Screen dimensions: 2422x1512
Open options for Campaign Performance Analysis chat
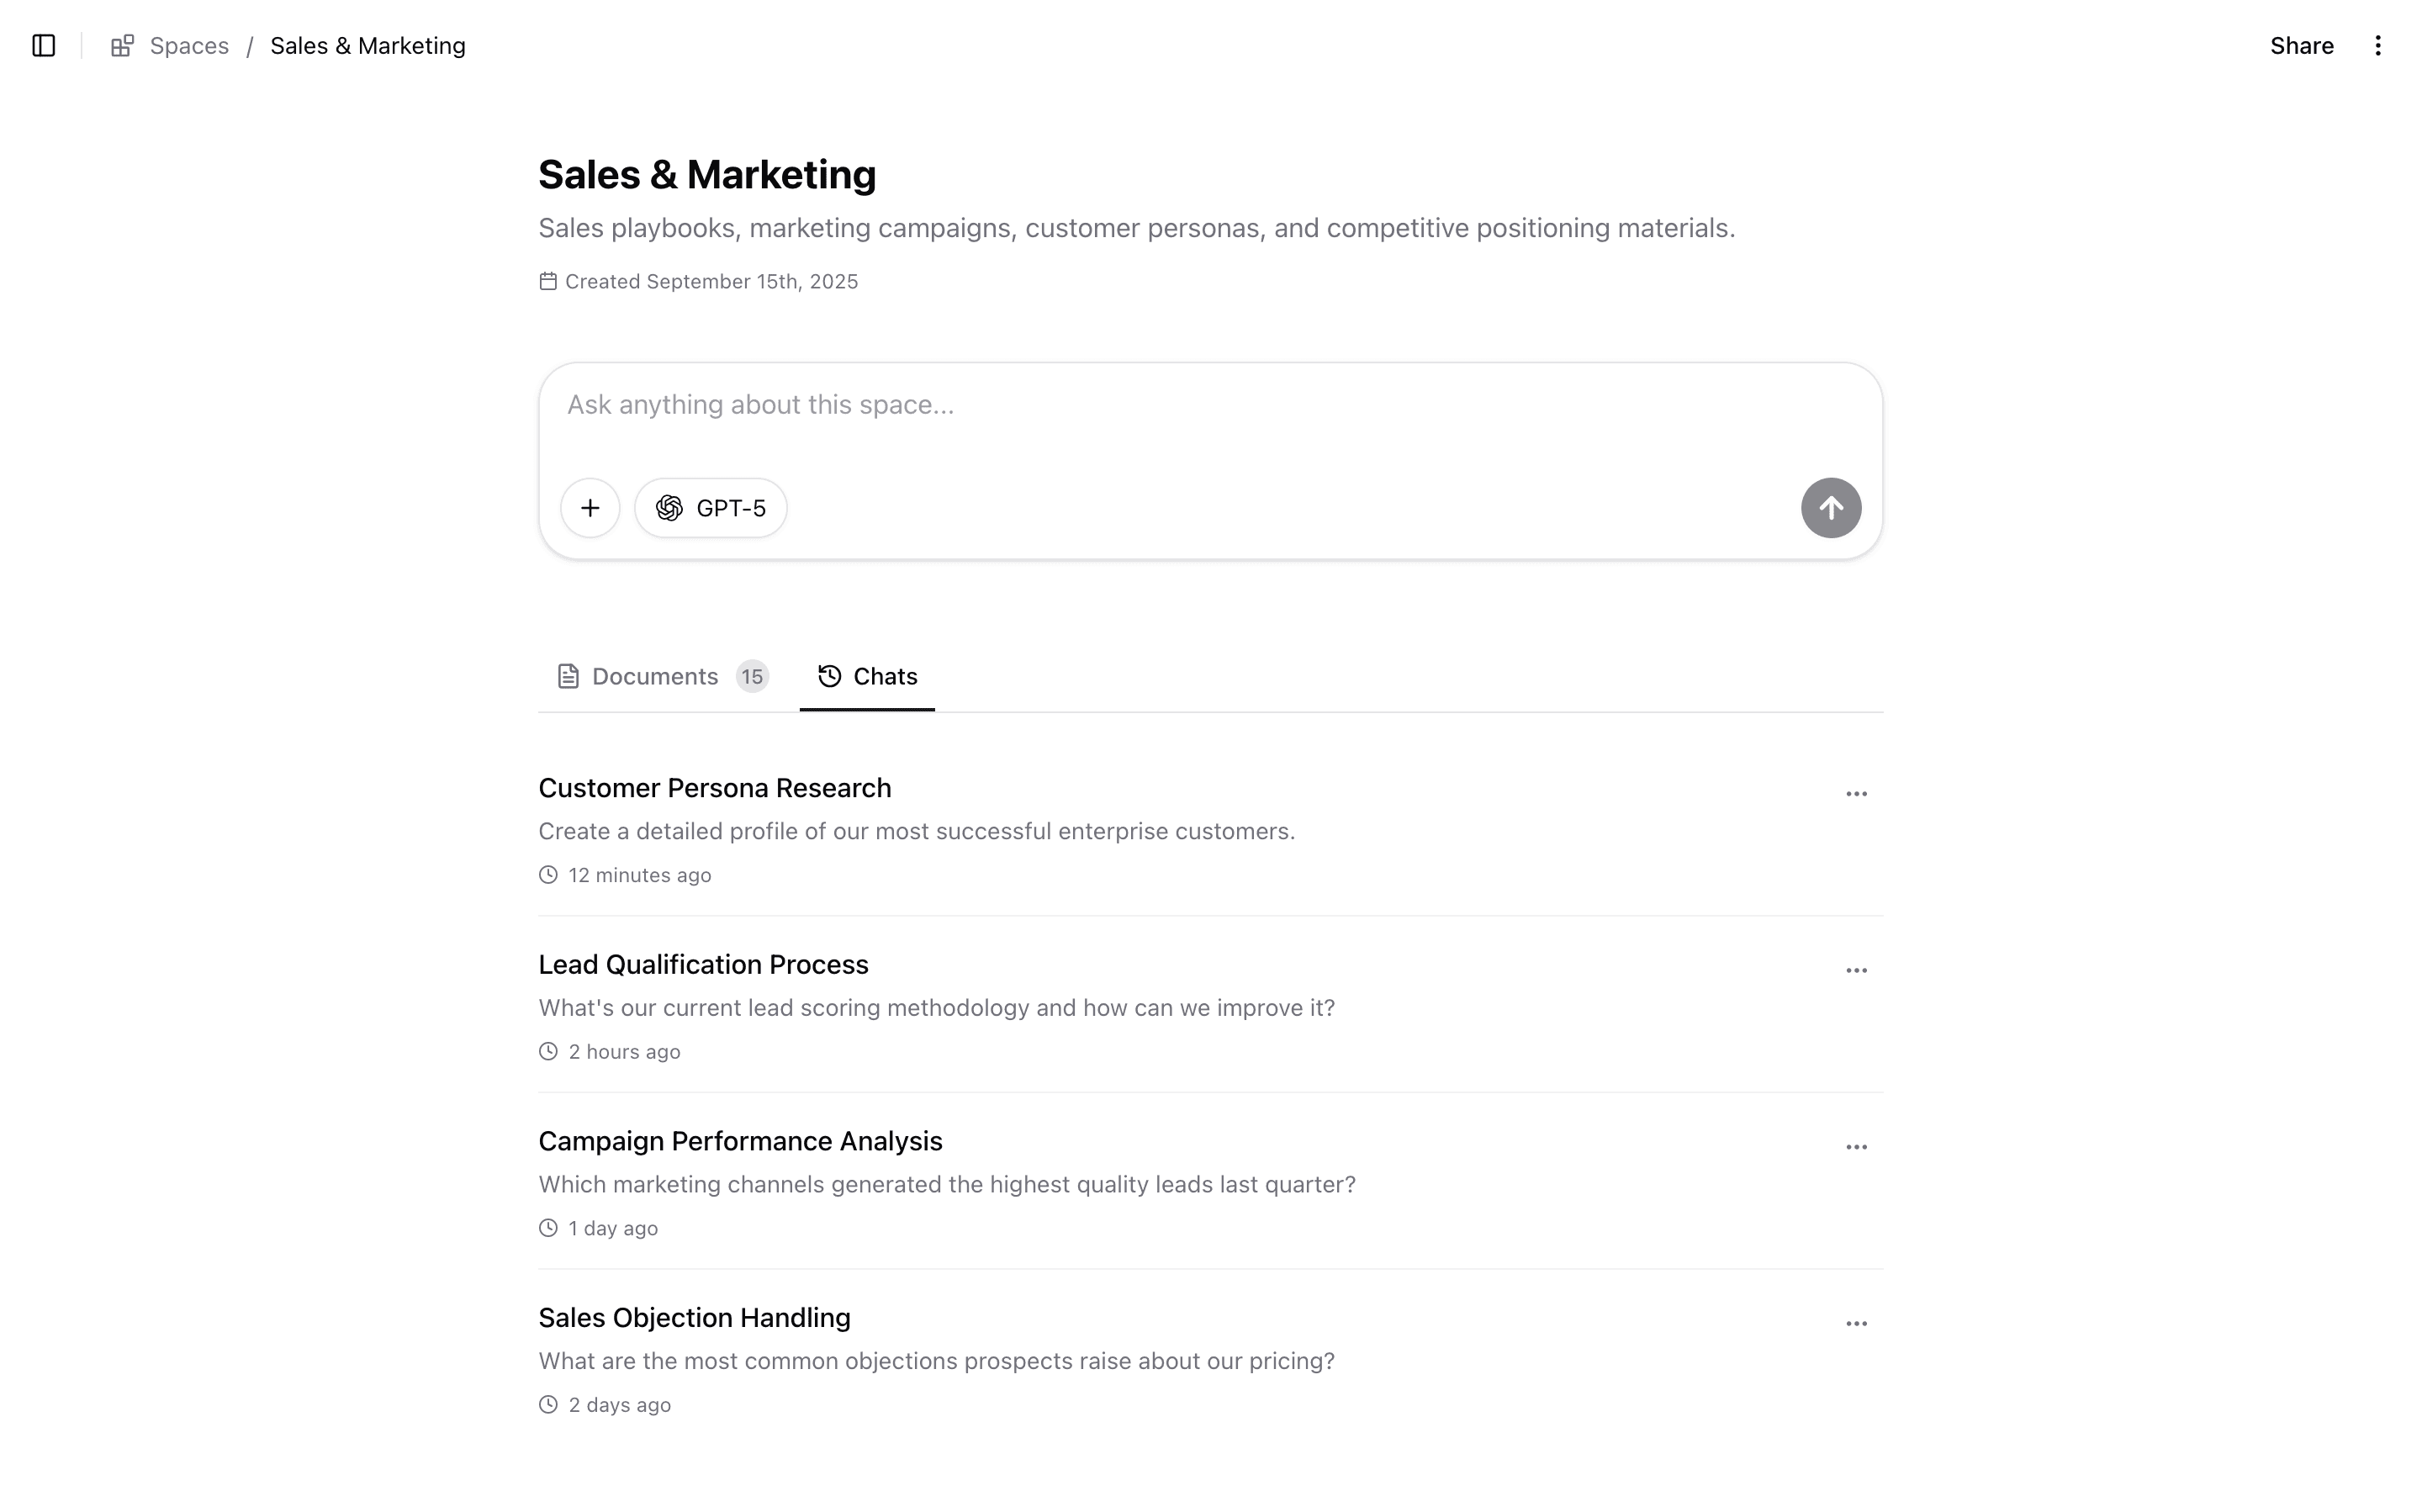tap(1856, 1147)
